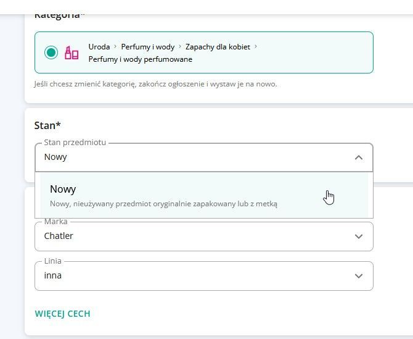Open the Marka field showing Chatler
Screen dimensions: 413x339
(x=204, y=236)
